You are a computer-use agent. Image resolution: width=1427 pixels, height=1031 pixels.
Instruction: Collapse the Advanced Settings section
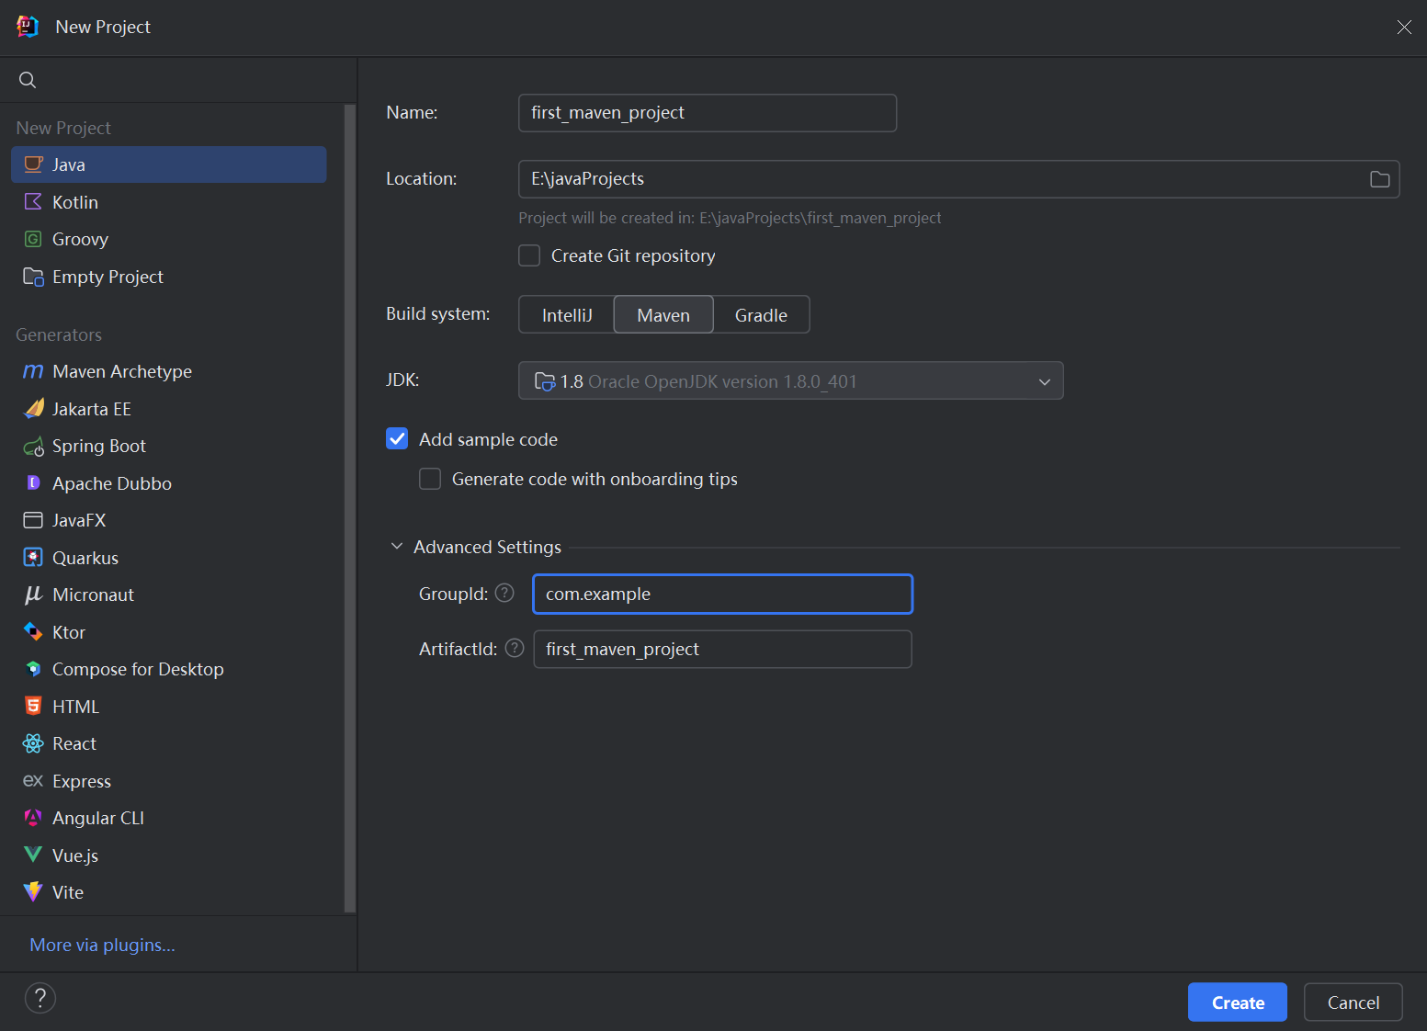tap(397, 546)
